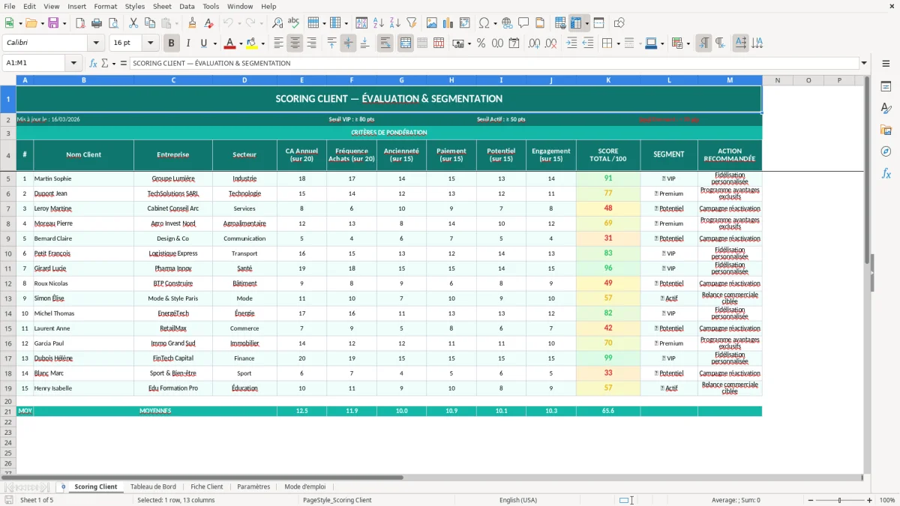
Task: Open sidebar Properties panel icon
Action: (x=886, y=87)
